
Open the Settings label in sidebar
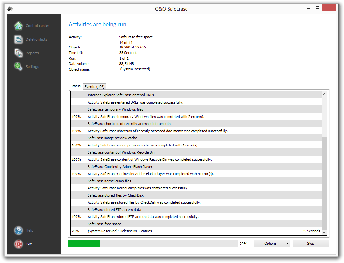[33, 67]
